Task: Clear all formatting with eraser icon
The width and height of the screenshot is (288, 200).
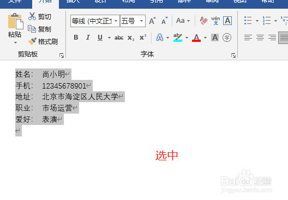Action: [x=203, y=21]
